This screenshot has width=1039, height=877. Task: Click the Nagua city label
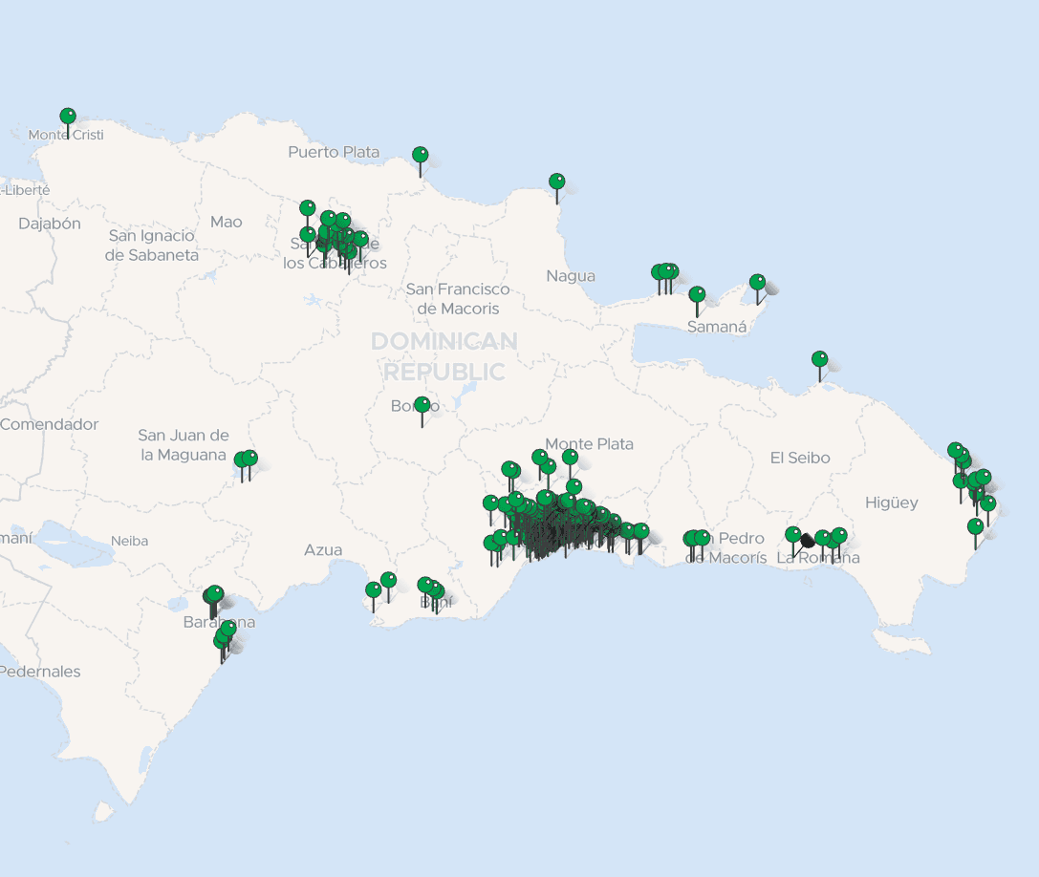pos(571,276)
